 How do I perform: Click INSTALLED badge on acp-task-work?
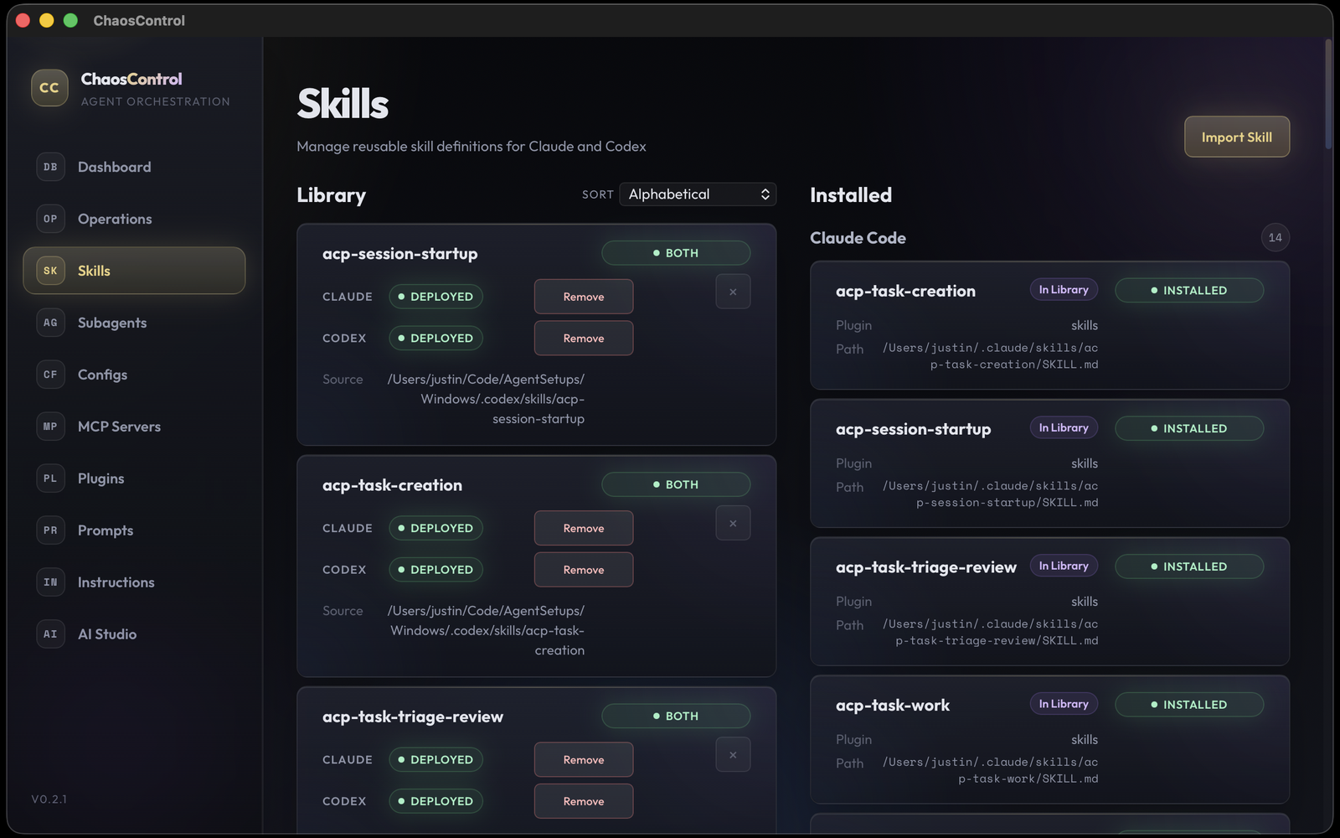pyautogui.click(x=1189, y=705)
